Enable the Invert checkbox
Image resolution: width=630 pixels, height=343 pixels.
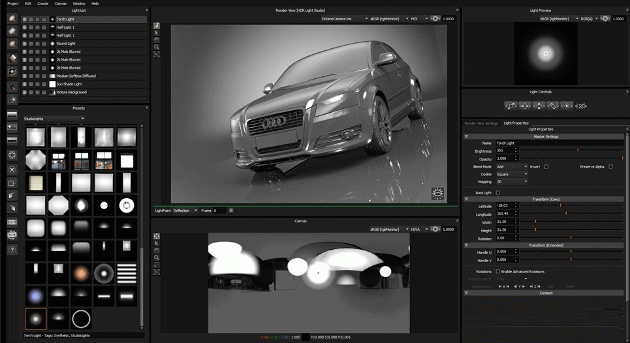point(546,166)
